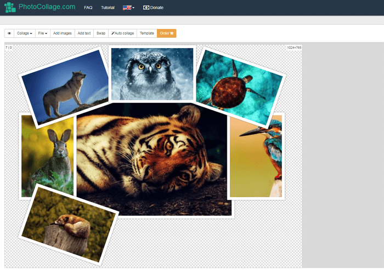Click the PhotoCollage.com logo
Screen dimensions: 384x270
[x=40, y=7]
